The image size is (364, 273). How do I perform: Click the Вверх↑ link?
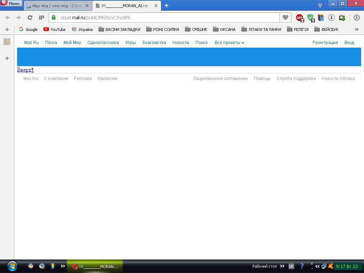click(x=26, y=70)
